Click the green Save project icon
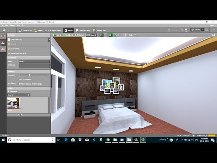Image resolution: width=217 pixels, height=163 pixels. click(4, 30)
